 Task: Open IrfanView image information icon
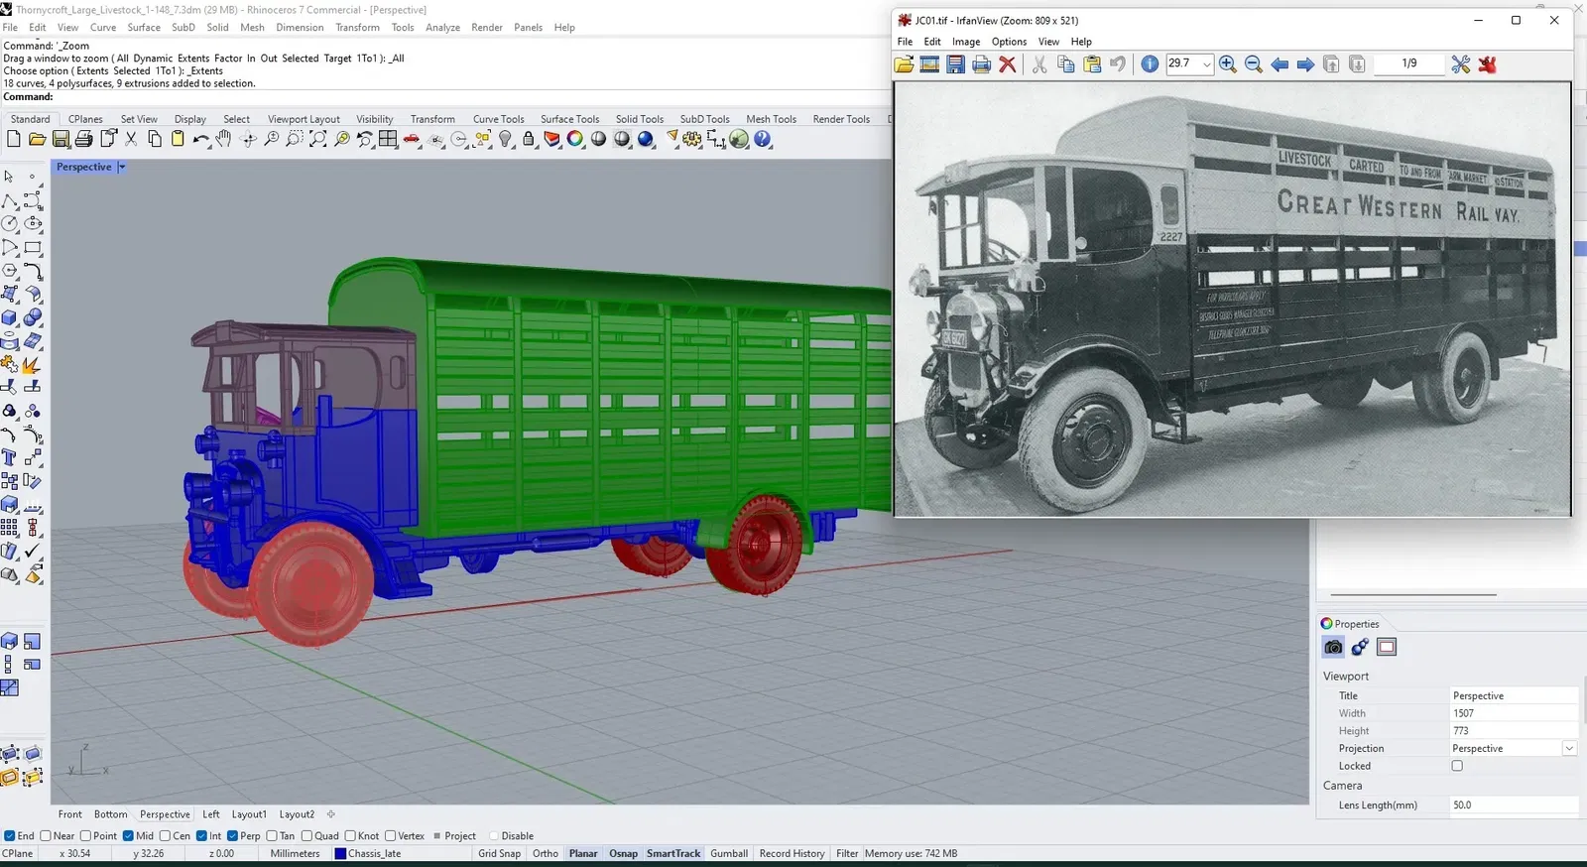[x=1150, y=64]
